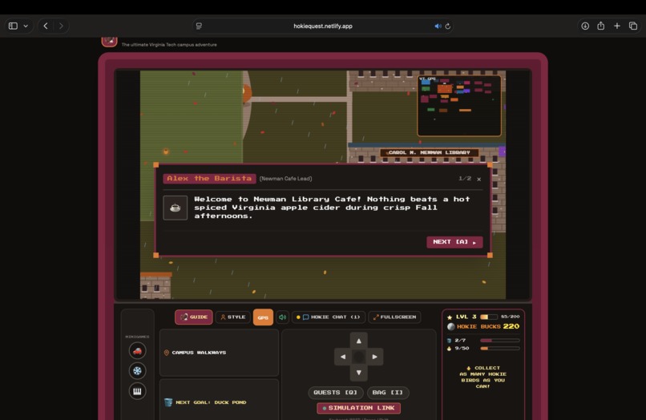646x420 pixels.
Task: Click the LVL 3 experience progress bar
Action: pyautogui.click(x=489, y=317)
